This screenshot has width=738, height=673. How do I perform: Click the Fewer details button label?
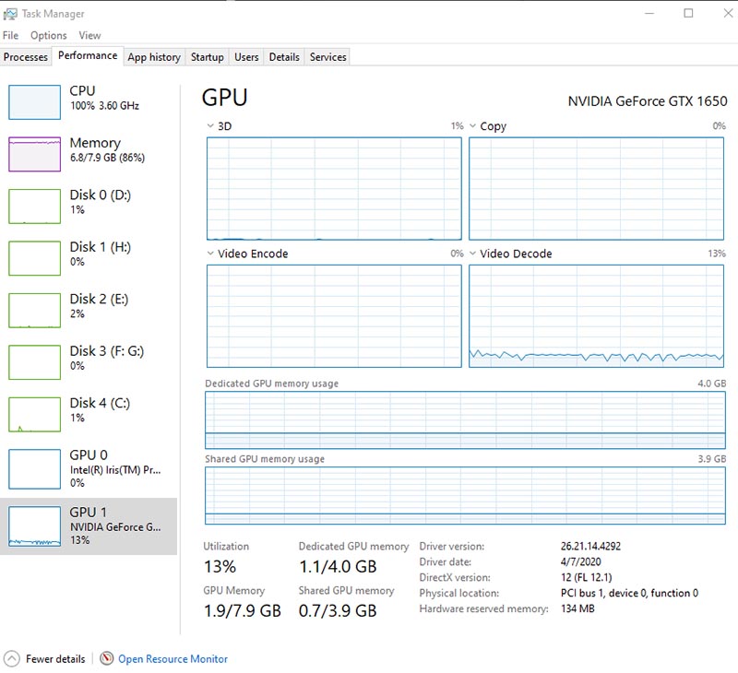coord(55,659)
